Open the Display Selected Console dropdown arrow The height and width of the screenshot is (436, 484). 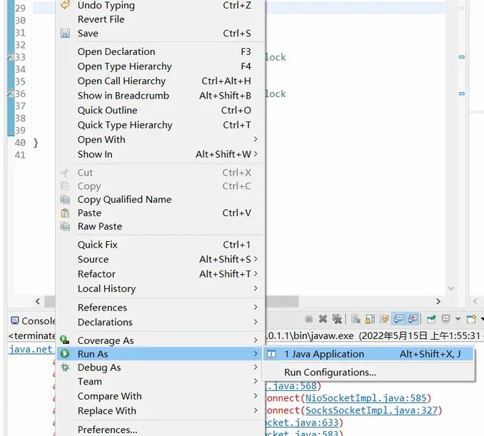[457, 319]
